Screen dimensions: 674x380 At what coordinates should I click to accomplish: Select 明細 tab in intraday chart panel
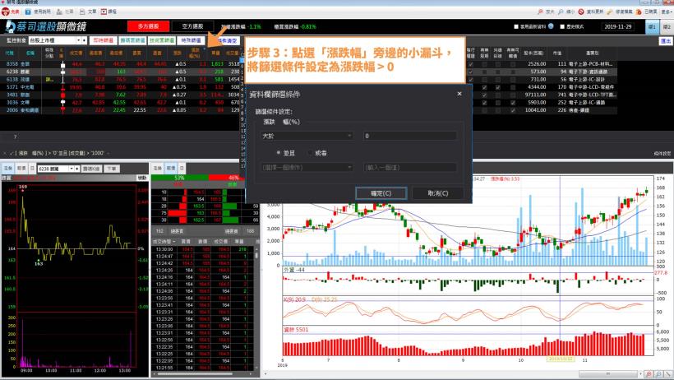point(21,169)
